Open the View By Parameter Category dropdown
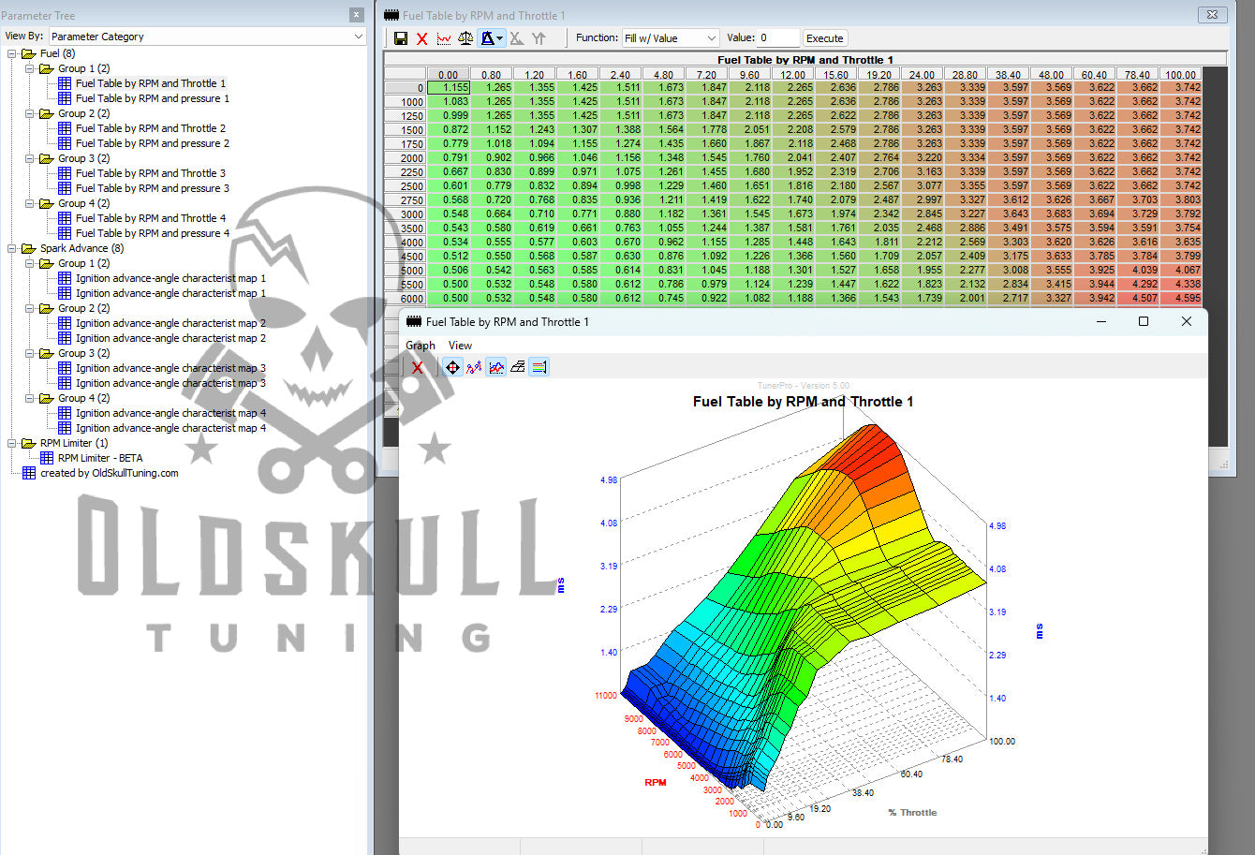 click(x=208, y=37)
